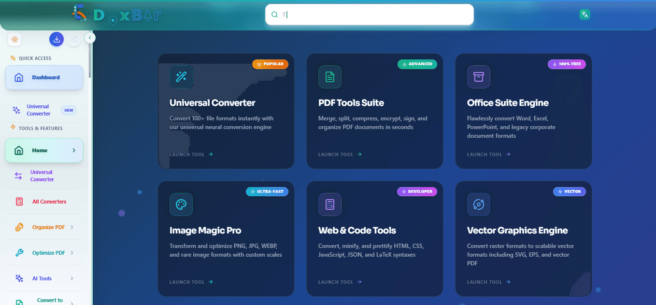The height and width of the screenshot is (305, 656).
Task: Collapse the sidebar with the chevron button
Action: (90, 38)
